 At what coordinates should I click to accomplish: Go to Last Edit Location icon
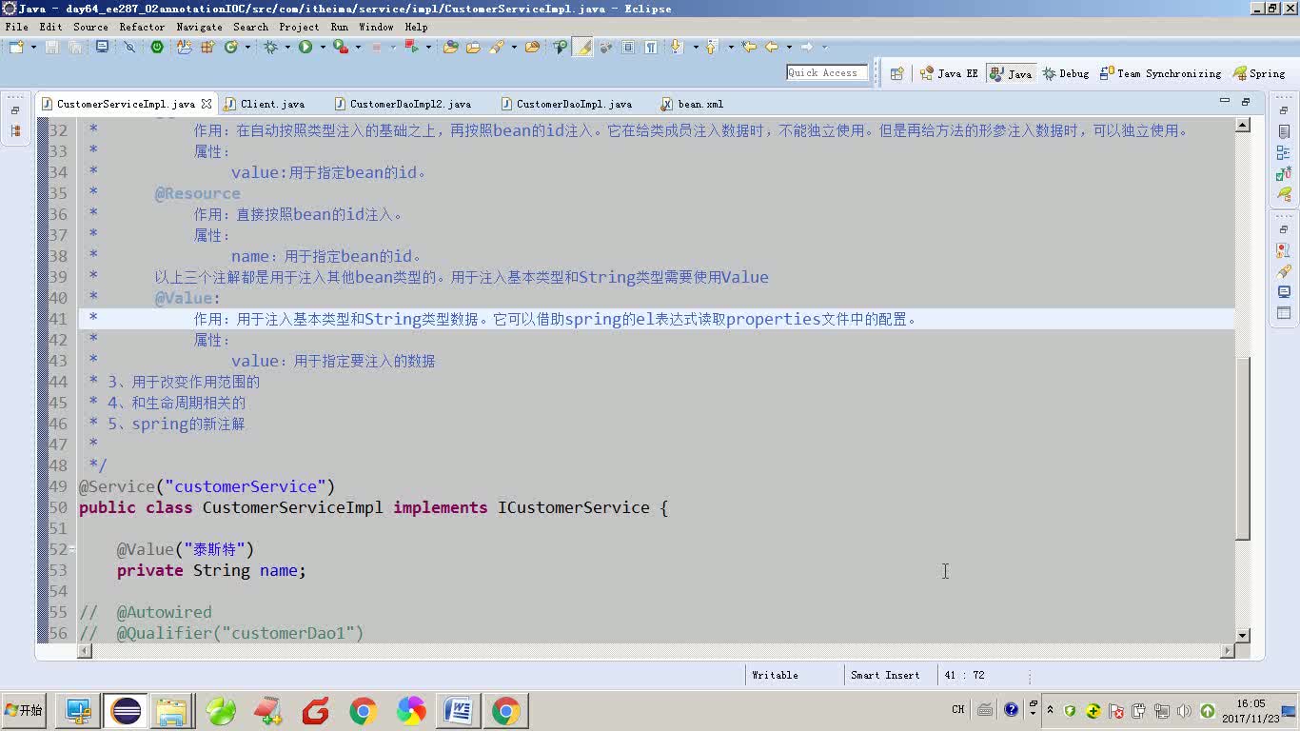point(749,47)
